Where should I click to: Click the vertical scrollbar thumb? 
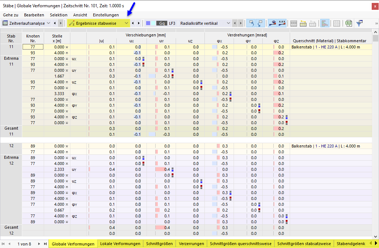(x=375, y=38)
